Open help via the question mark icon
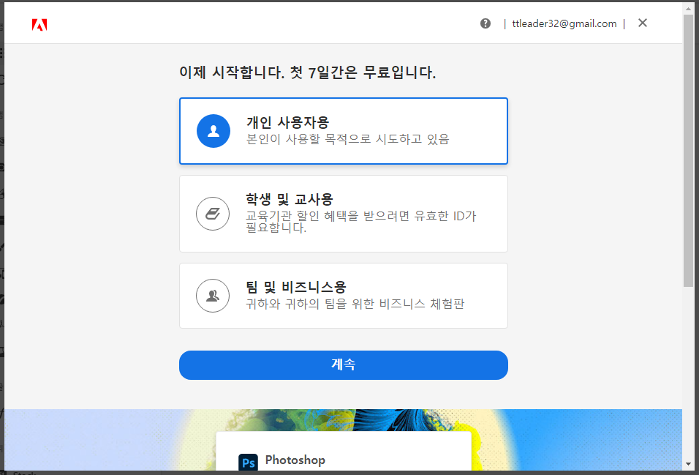This screenshot has width=699, height=475. [x=485, y=23]
